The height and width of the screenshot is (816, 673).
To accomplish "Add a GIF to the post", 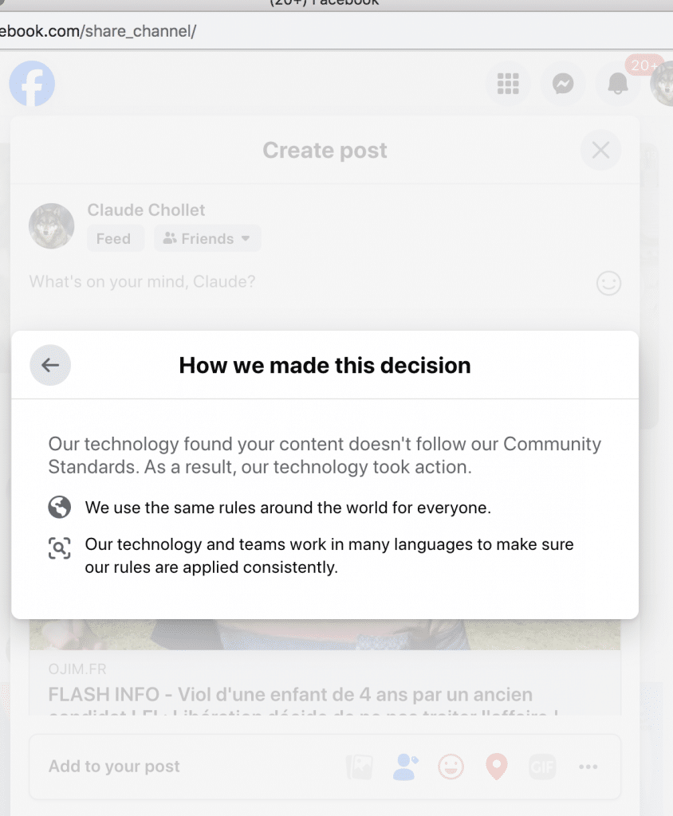I will coord(542,767).
